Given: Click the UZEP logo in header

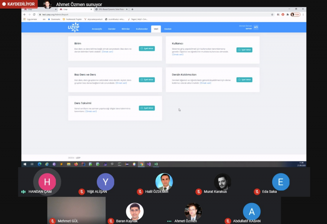Looking at the screenshot, I should (x=73, y=27).
